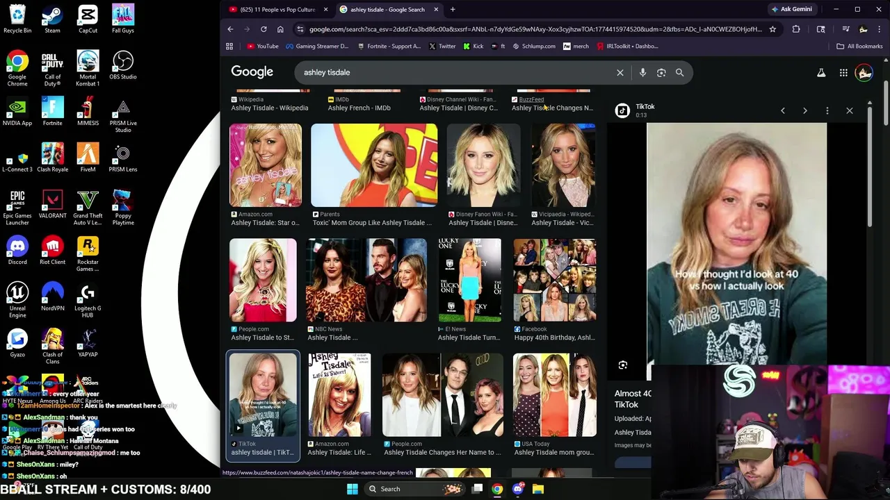Open the FiveM desktop shortcut

pyautogui.click(x=88, y=158)
